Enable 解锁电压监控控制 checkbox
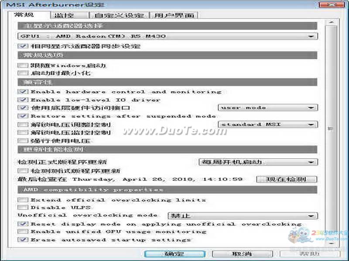 23,133
